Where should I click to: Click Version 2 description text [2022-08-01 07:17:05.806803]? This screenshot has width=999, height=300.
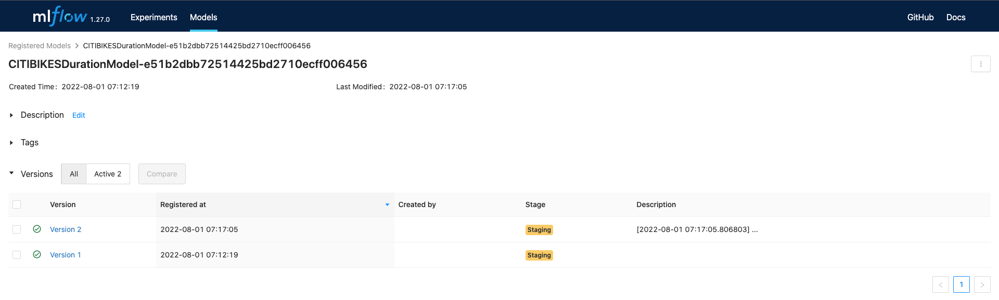point(697,229)
